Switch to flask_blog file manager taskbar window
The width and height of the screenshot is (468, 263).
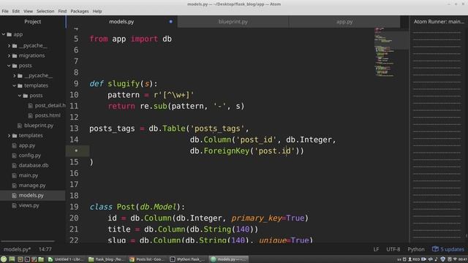pos(107,259)
